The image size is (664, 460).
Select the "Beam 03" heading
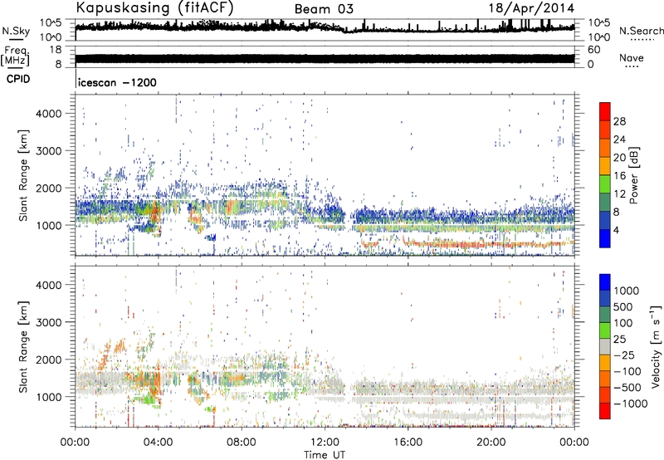324,9
